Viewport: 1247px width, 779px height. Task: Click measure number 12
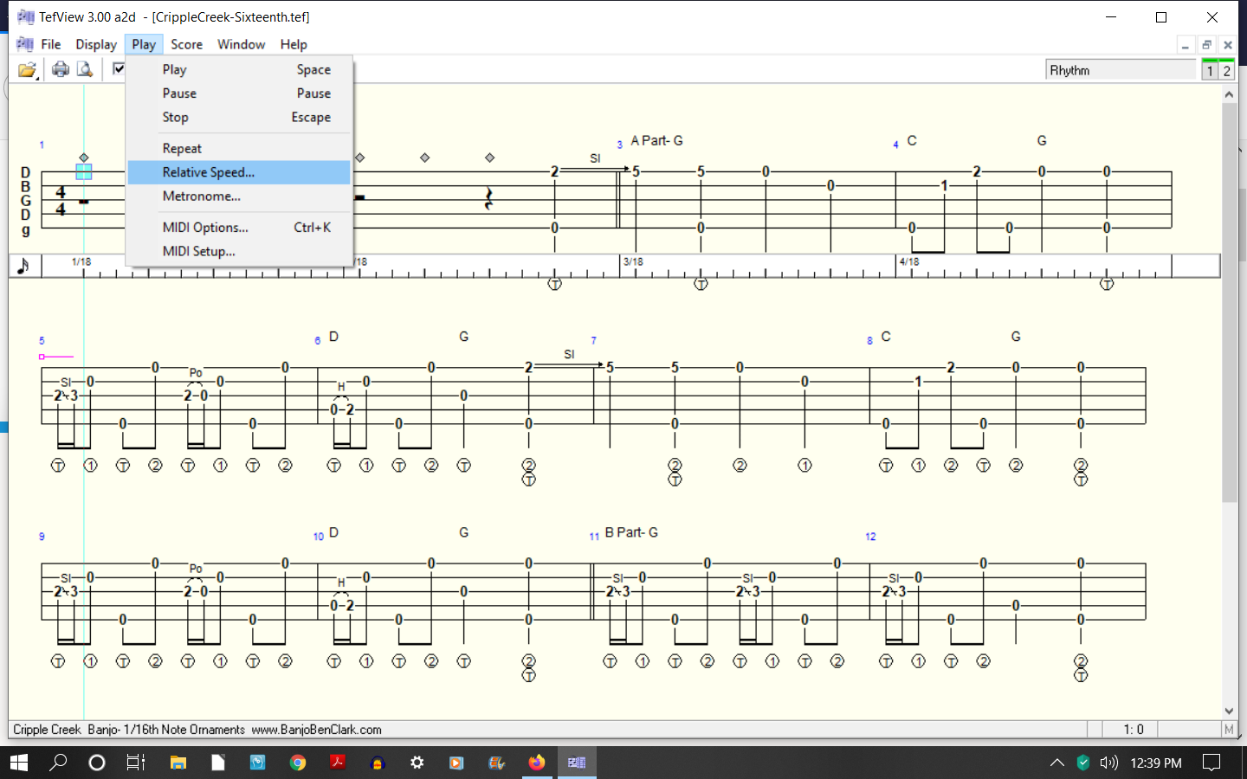point(870,537)
